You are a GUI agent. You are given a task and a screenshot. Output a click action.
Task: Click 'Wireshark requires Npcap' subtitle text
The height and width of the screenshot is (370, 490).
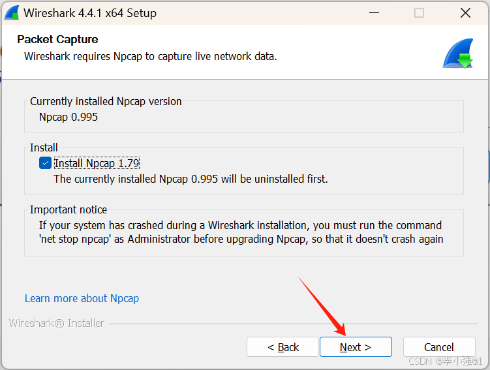(151, 57)
